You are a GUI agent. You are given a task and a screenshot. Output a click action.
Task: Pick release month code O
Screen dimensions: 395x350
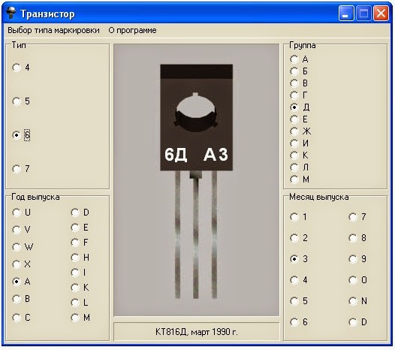click(x=353, y=280)
